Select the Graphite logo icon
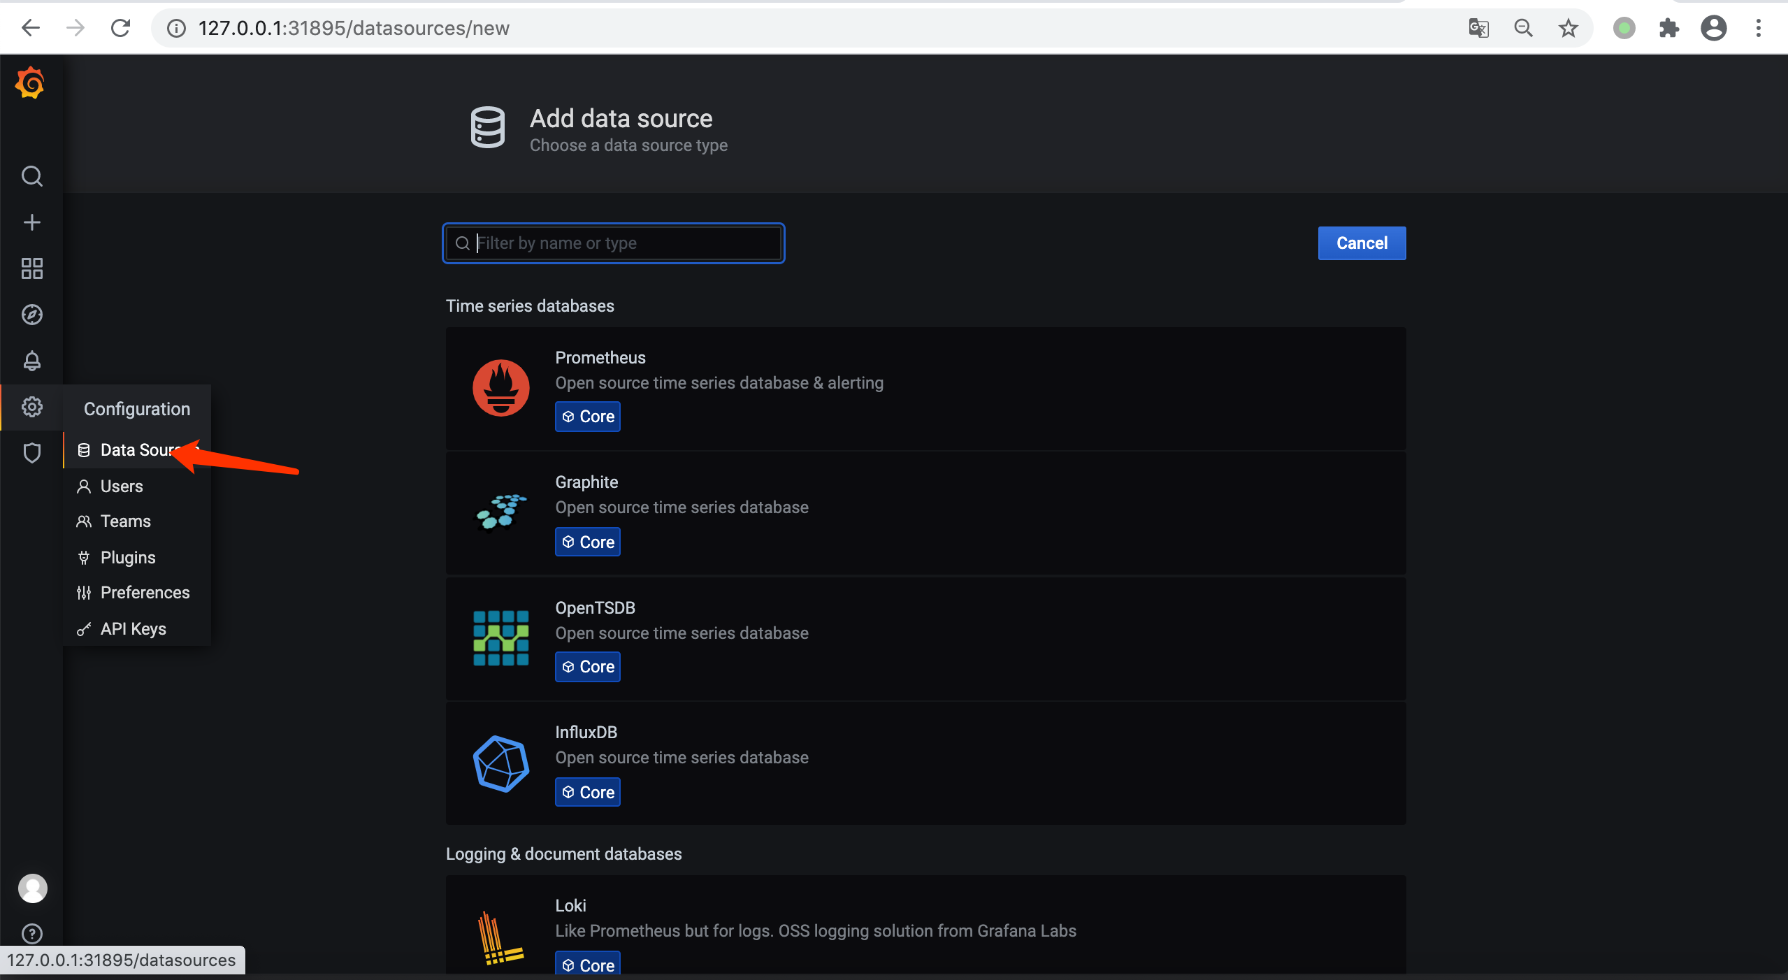The height and width of the screenshot is (980, 1788). 501,512
